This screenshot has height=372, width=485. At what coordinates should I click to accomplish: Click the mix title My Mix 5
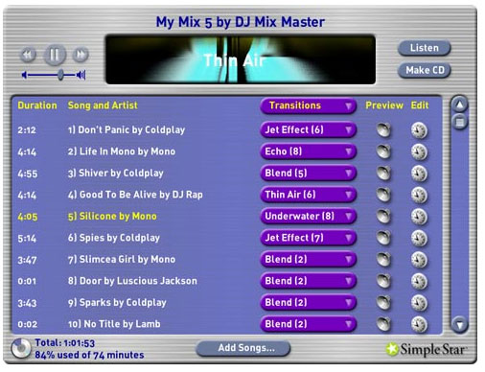241,22
